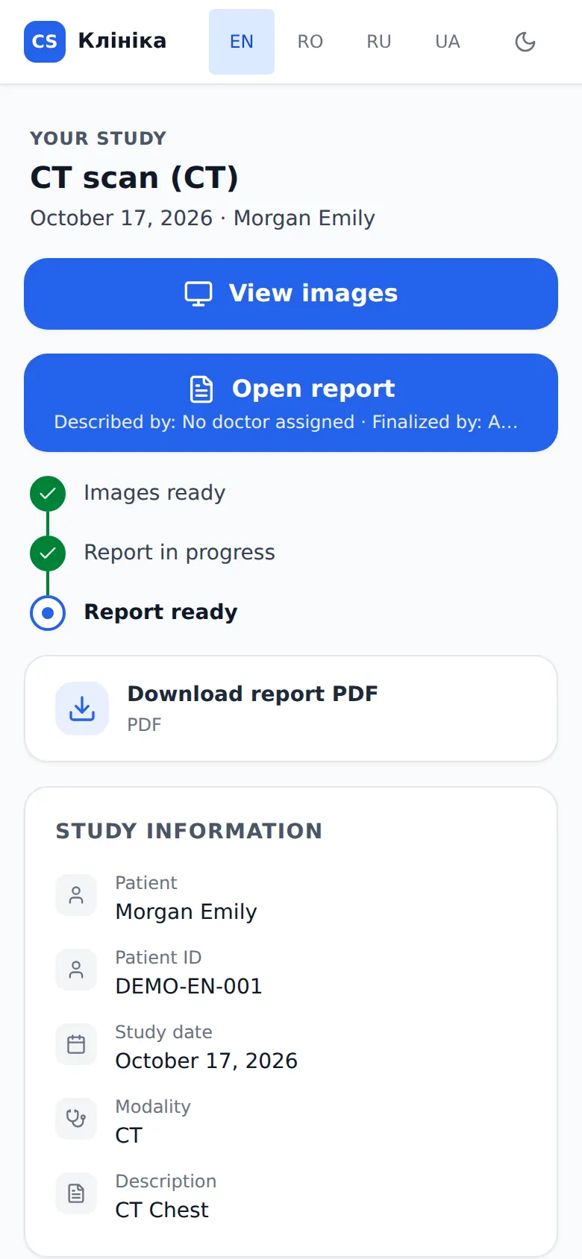Image resolution: width=582 pixels, height=1259 pixels.
Task: Switch language to RU
Action: click(379, 42)
